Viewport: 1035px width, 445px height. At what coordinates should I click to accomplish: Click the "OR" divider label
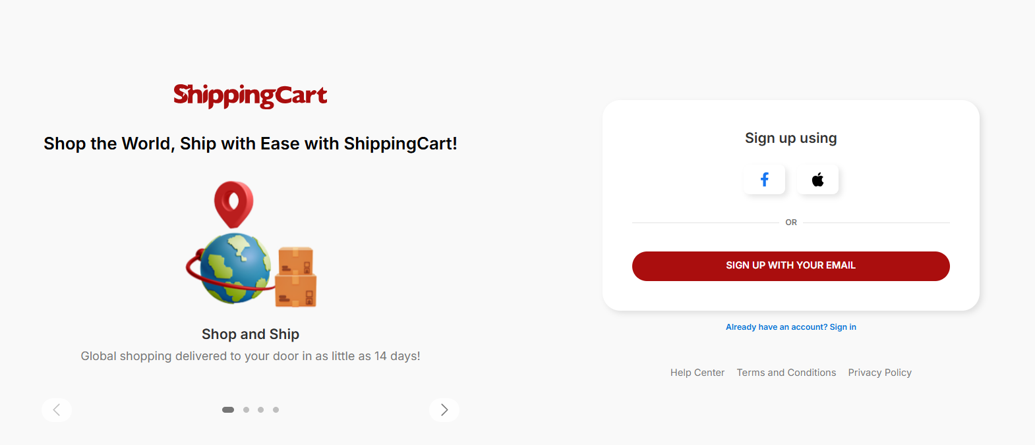[791, 222]
